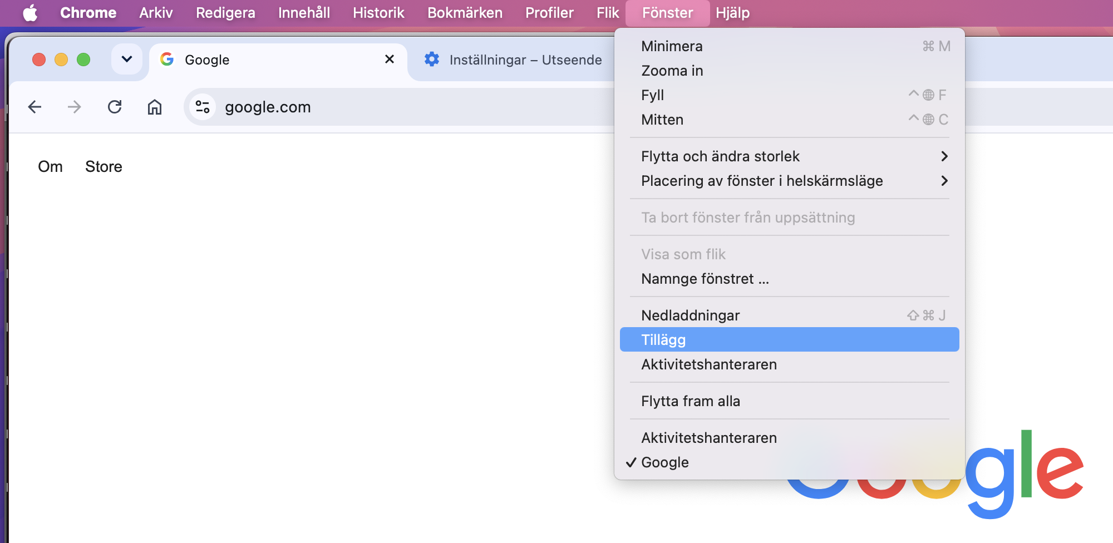Switch to the Google tab
Viewport: 1113px width, 543px height.
pos(278,60)
